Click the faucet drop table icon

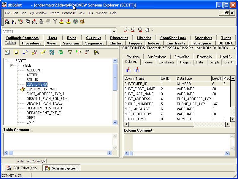88,52
